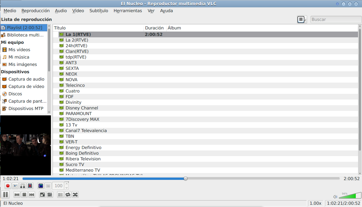Viewport: 362px width, 207px height.
Task: Click the seek bar's unplayed portion
Action: tap(263, 178)
